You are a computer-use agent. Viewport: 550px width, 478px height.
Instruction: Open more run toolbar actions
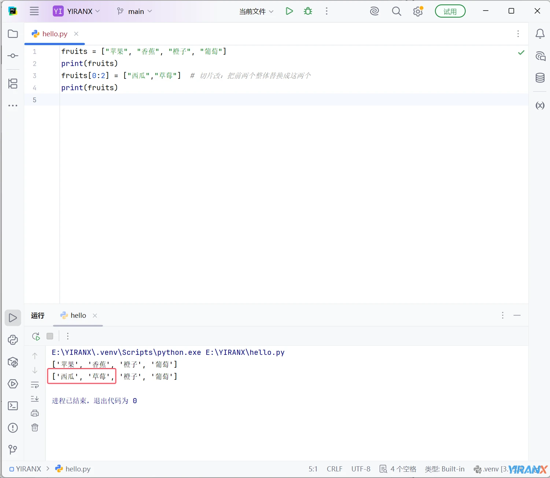point(68,336)
